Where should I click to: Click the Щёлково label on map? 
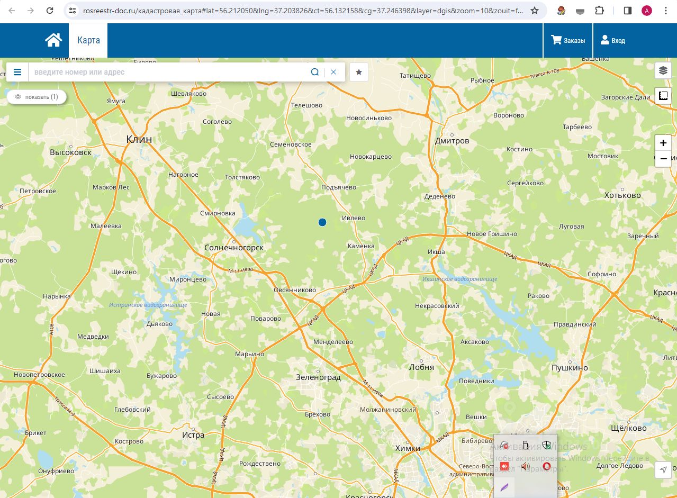pyautogui.click(x=629, y=428)
